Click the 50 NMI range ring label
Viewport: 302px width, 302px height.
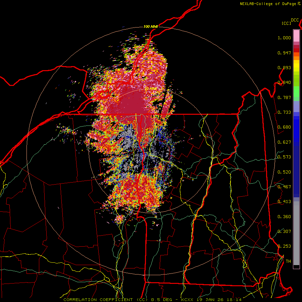pos(151,89)
